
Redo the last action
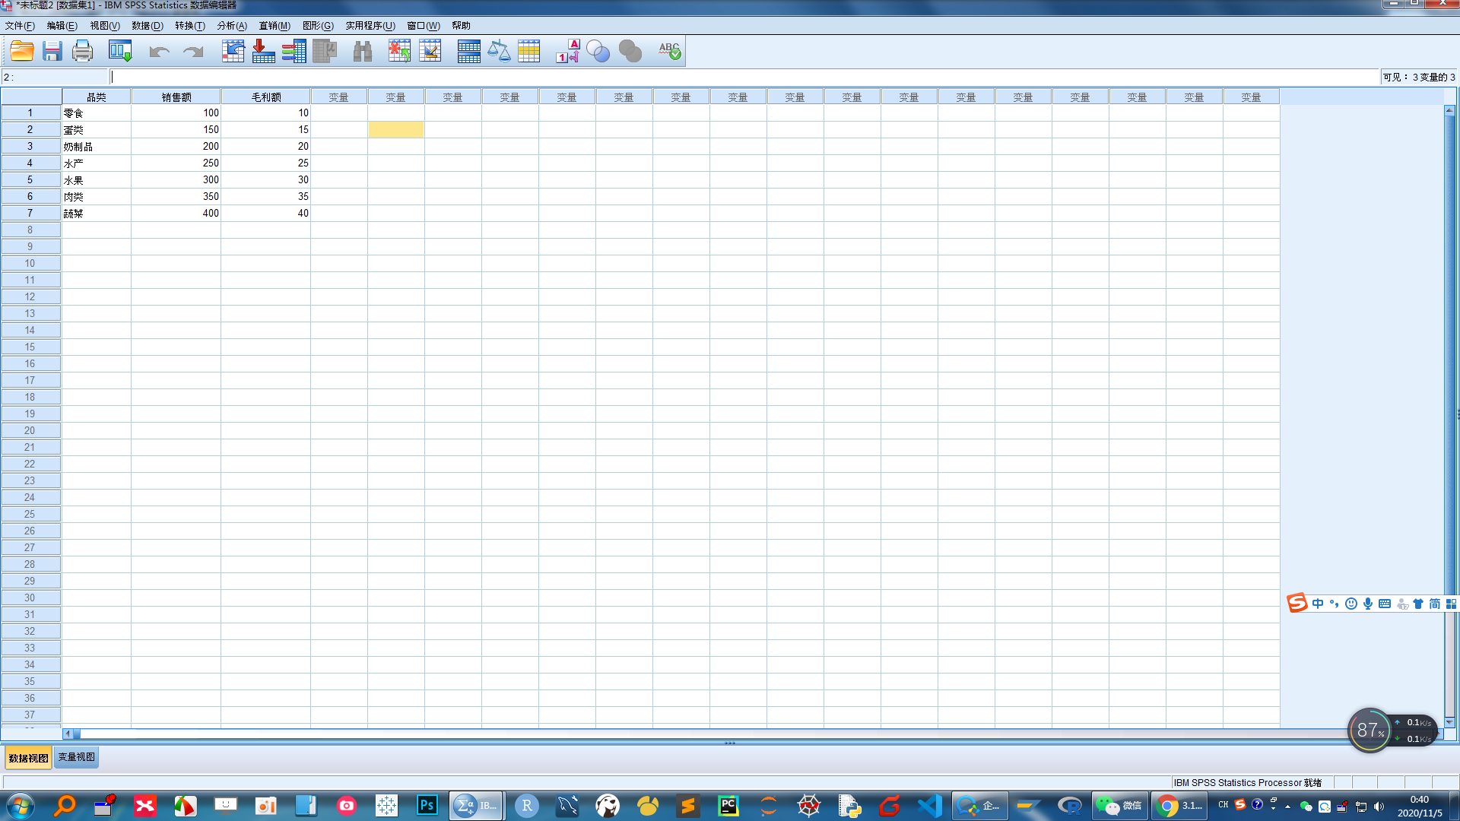(193, 52)
